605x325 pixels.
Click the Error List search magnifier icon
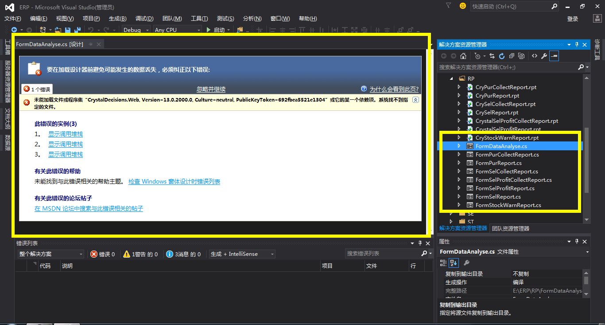(x=424, y=254)
